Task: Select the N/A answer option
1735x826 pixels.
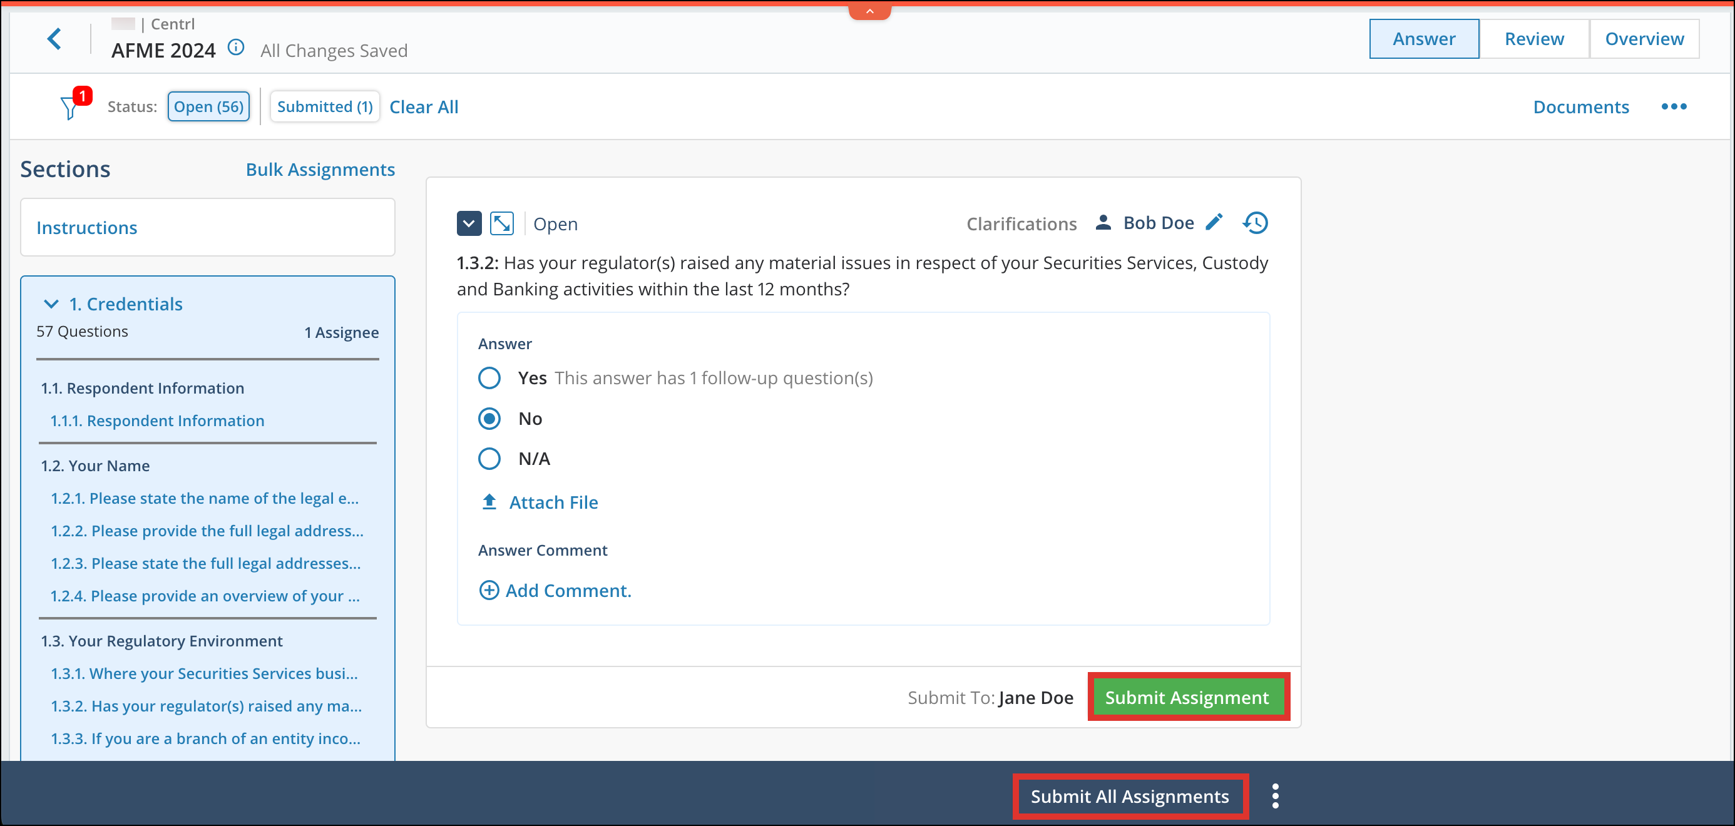Action: (489, 459)
